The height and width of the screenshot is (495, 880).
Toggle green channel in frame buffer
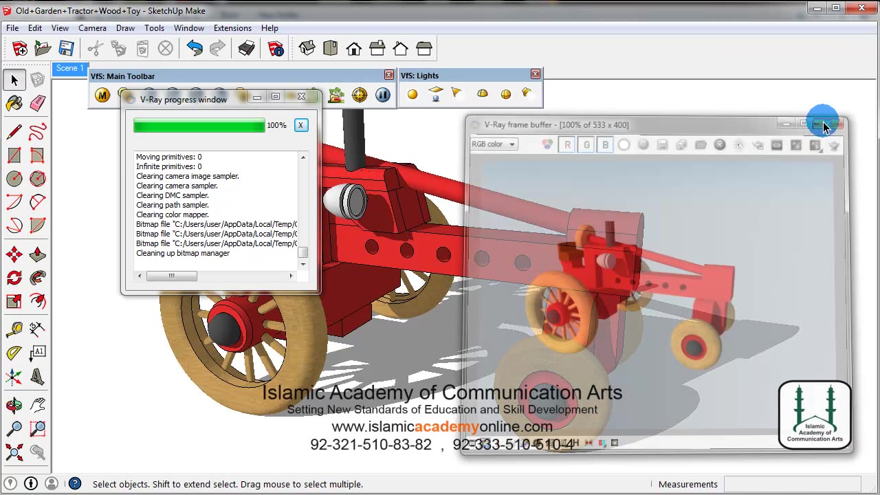coord(586,144)
